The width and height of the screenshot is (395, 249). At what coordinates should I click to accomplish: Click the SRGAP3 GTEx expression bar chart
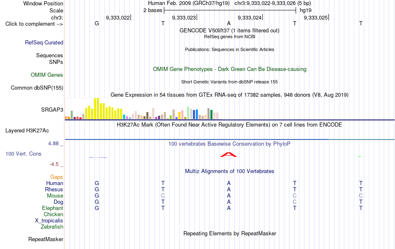tap(143, 109)
